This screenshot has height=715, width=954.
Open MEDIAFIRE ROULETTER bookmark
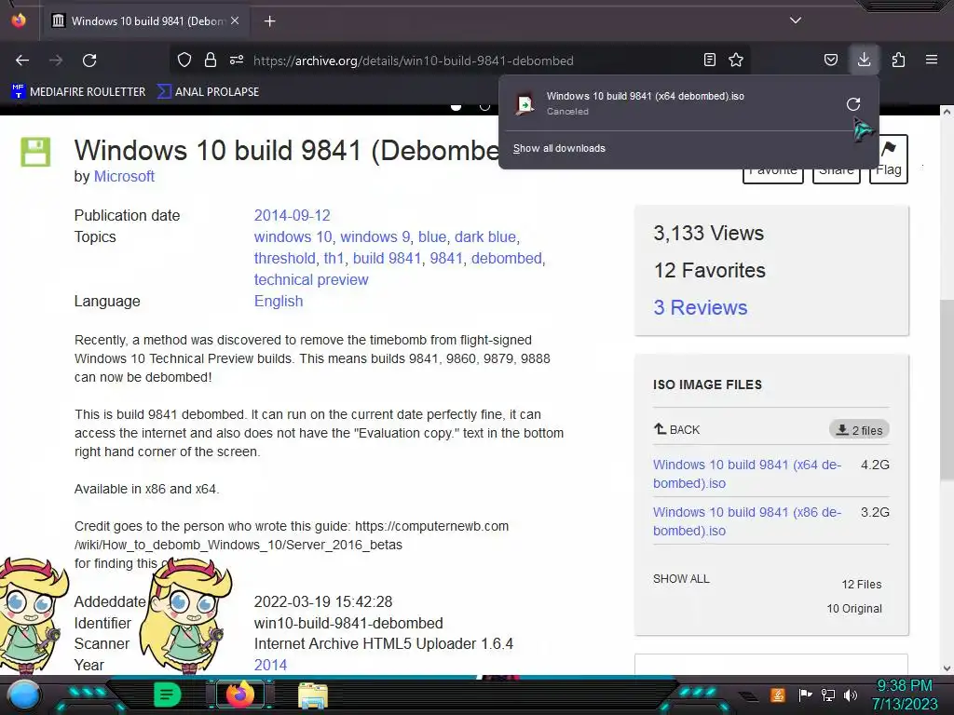coord(78,92)
